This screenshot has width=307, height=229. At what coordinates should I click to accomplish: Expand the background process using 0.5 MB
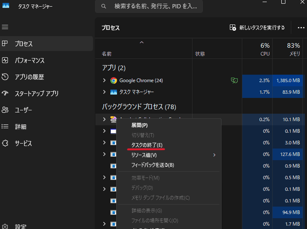(105, 177)
